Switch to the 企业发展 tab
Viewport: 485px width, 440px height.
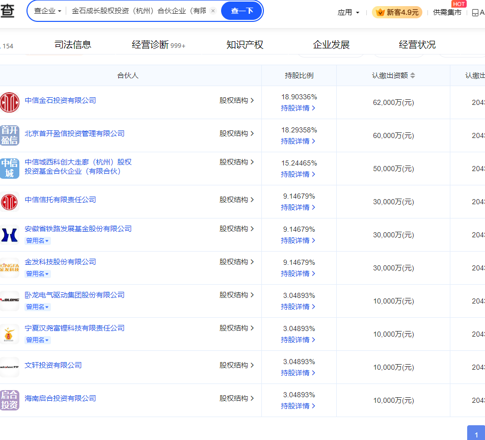pos(331,44)
